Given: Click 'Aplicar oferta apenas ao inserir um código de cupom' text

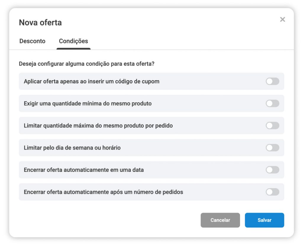Looking at the screenshot, I should tap(92, 81).
